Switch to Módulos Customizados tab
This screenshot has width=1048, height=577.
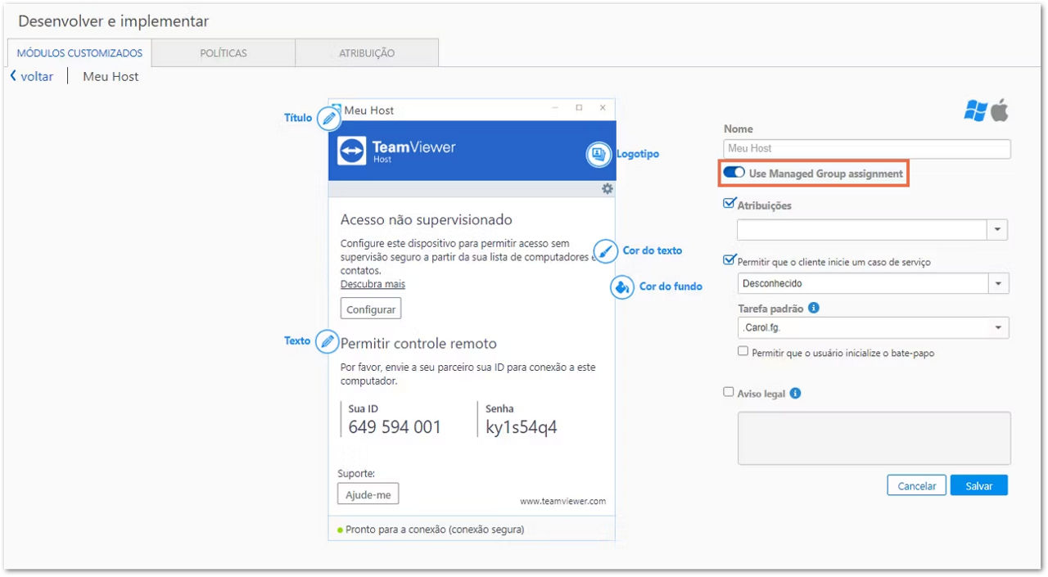(x=79, y=53)
